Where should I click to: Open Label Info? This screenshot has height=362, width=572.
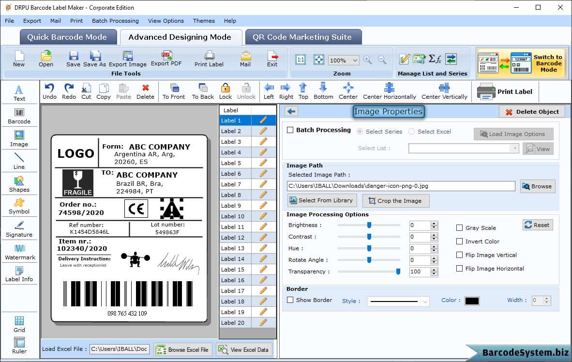pyautogui.click(x=19, y=274)
